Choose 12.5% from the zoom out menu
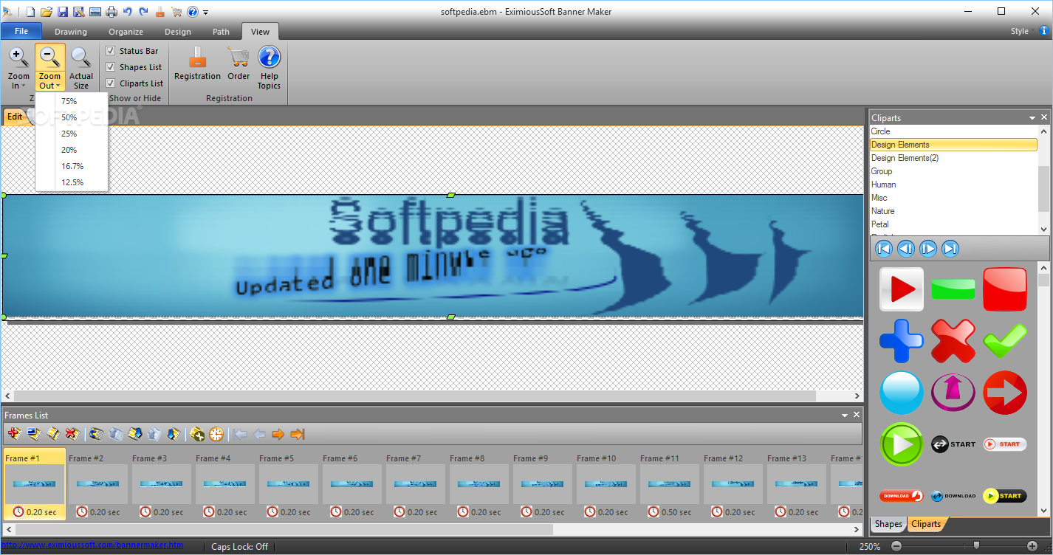 (72, 182)
